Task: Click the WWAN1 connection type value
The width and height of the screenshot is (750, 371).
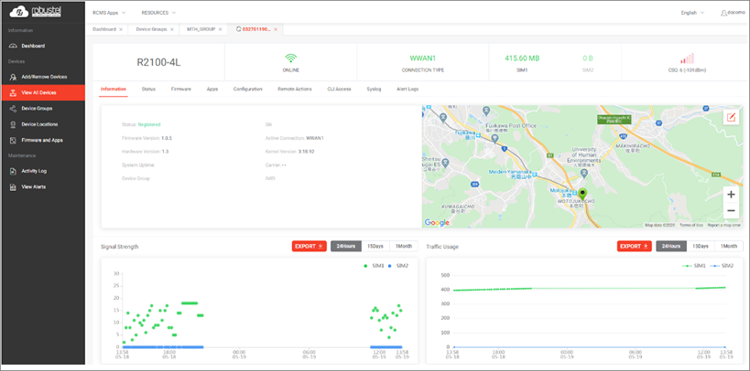Action: point(423,58)
